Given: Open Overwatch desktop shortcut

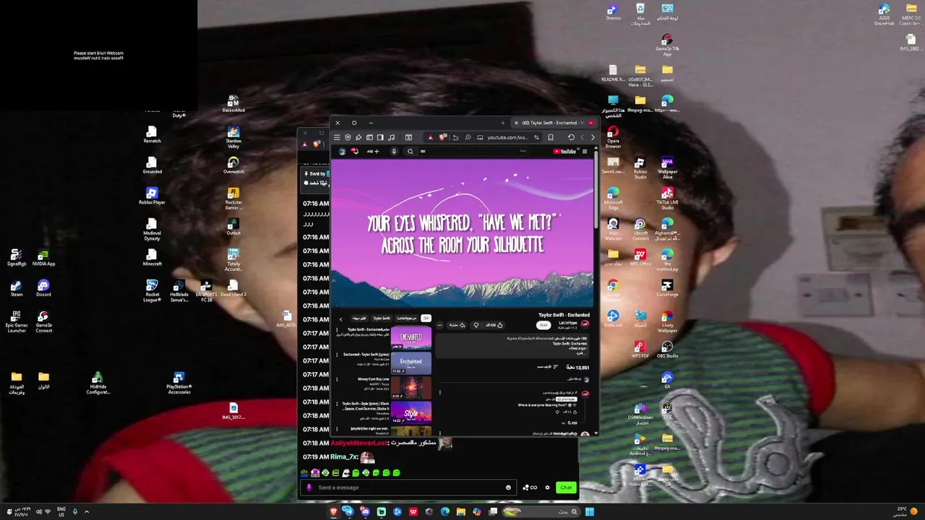Looking at the screenshot, I should tap(233, 165).
